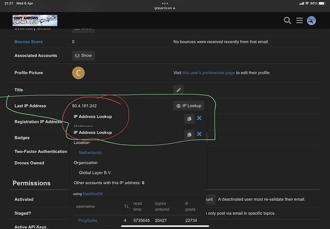Click the topics entered value 20427
This screenshot has width=330, height=229.
coord(161,220)
